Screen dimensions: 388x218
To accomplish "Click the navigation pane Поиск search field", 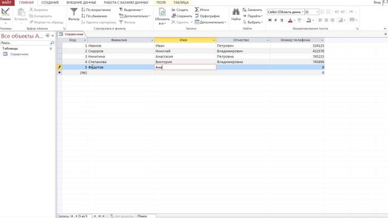I will click(25, 43).
